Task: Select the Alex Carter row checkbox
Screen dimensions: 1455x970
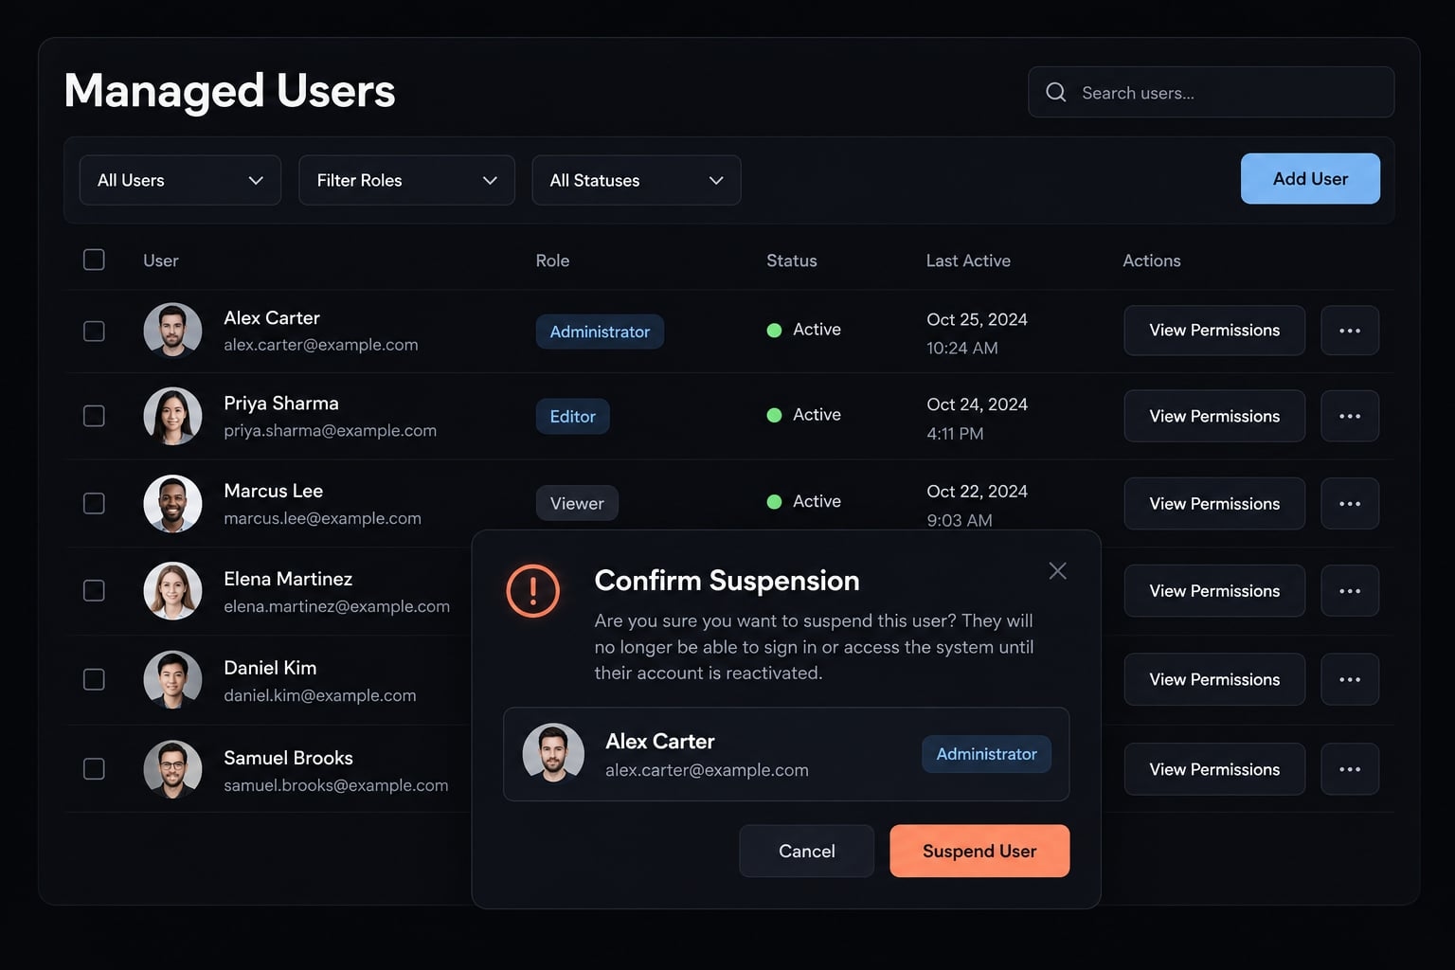Action: [94, 331]
